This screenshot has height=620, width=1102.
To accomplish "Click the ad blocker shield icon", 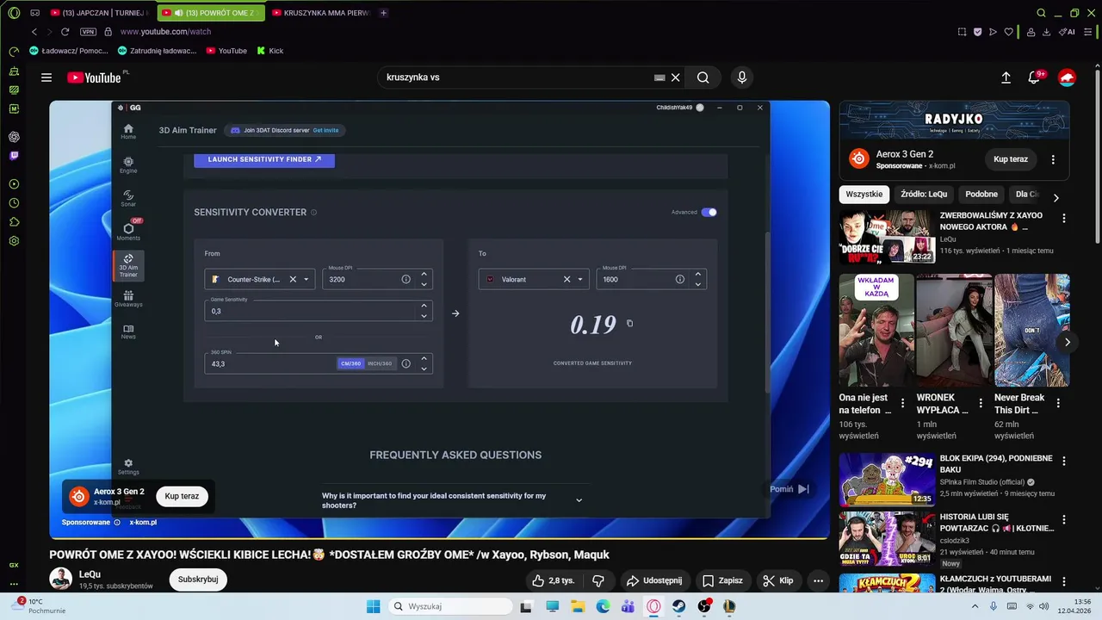I will [977, 32].
